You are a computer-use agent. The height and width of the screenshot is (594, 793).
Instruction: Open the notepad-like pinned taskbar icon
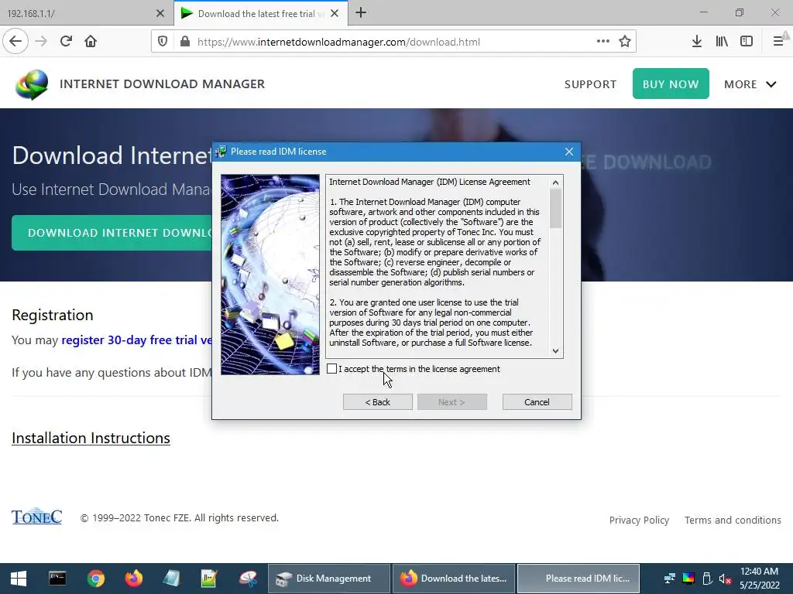coord(172,579)
